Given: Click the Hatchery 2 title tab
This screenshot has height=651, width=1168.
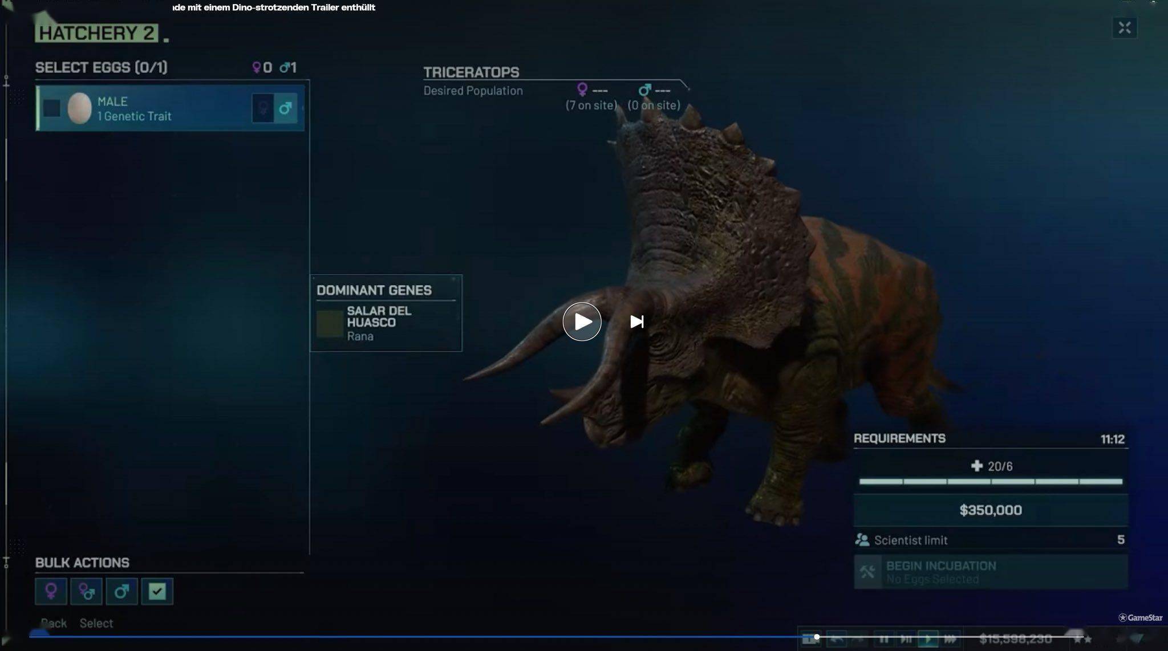Looking at the screenshot, I should coord(96,33).
